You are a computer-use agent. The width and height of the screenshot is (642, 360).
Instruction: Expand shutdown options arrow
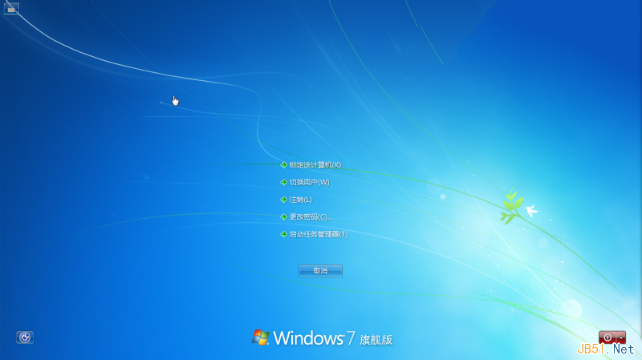[x=621, y=338]
